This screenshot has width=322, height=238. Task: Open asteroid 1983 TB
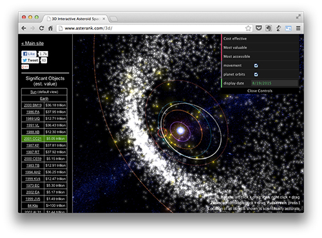coord(33,165)
